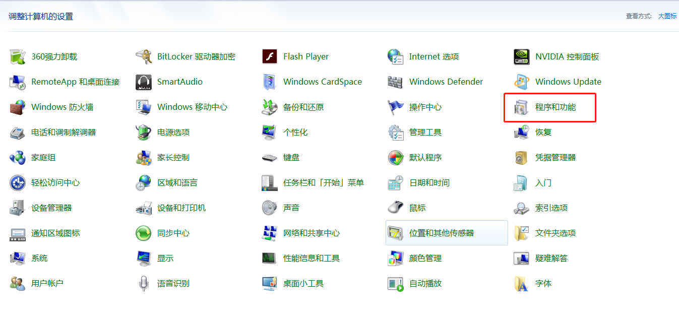The height and width of the screenshot is (325, 679).
Task: Open the 360强力卸载 icon
Action: [18, 57]
